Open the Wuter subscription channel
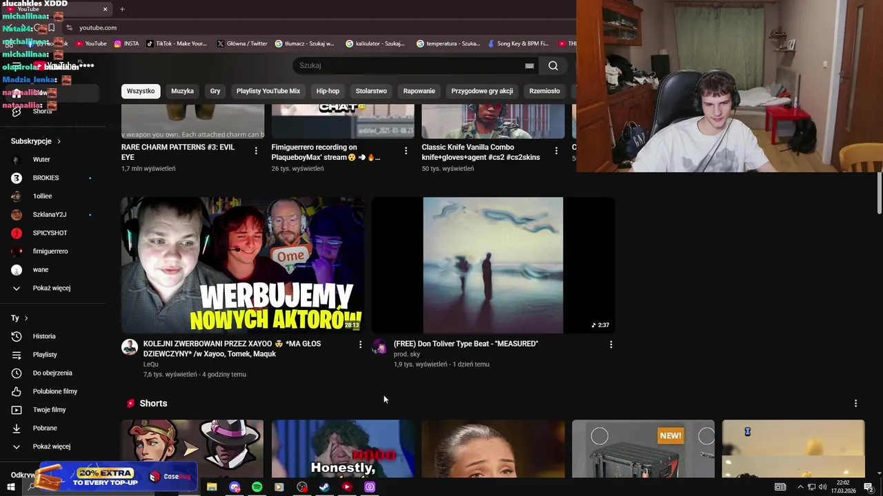Viewport: 883px width, 496px height. coord(41,160)
